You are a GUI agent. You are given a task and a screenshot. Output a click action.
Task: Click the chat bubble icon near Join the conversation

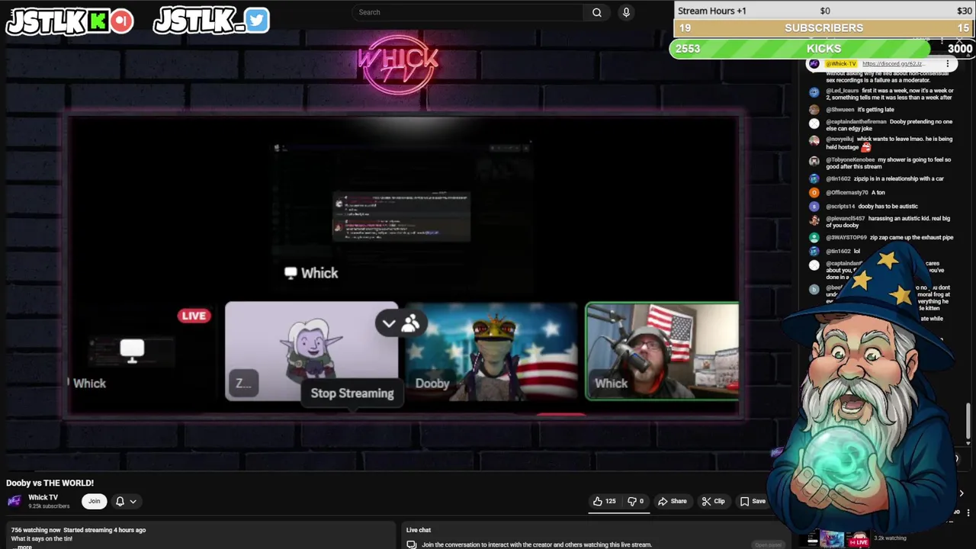[411, 544]
